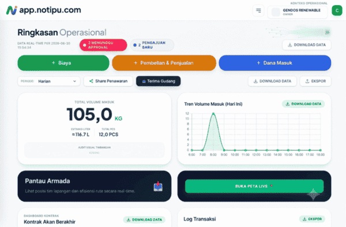Screen dimensions: 346x227
Task: Click the sparkle icon in the map card
Action: (313, 194)
